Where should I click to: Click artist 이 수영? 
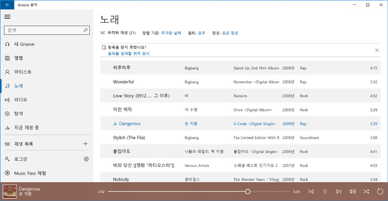click(191, 110)
